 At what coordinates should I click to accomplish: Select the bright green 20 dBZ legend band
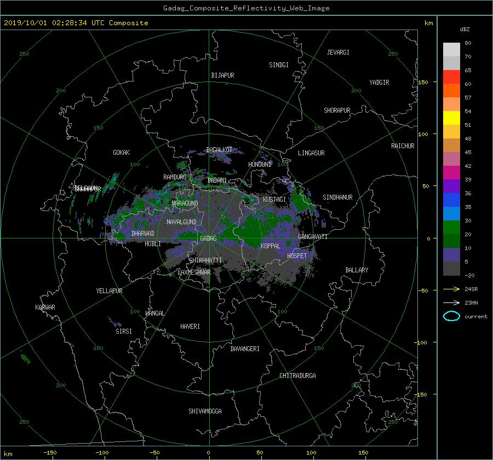tap(451, 227)
